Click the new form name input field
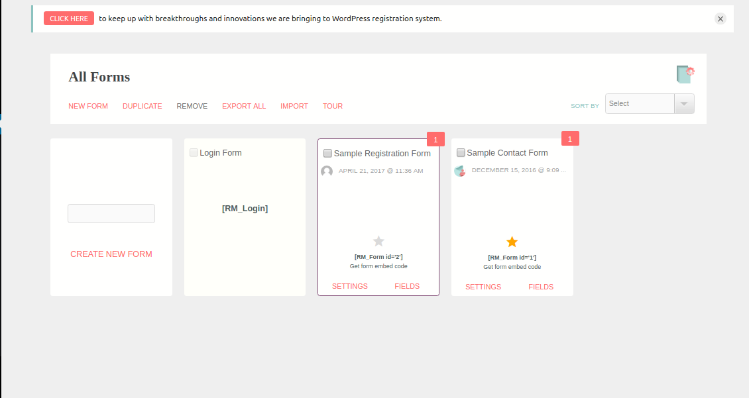Image resolution: width=749 pixels, height=398 pixels. pyautogui.click(x=111, y=213)
